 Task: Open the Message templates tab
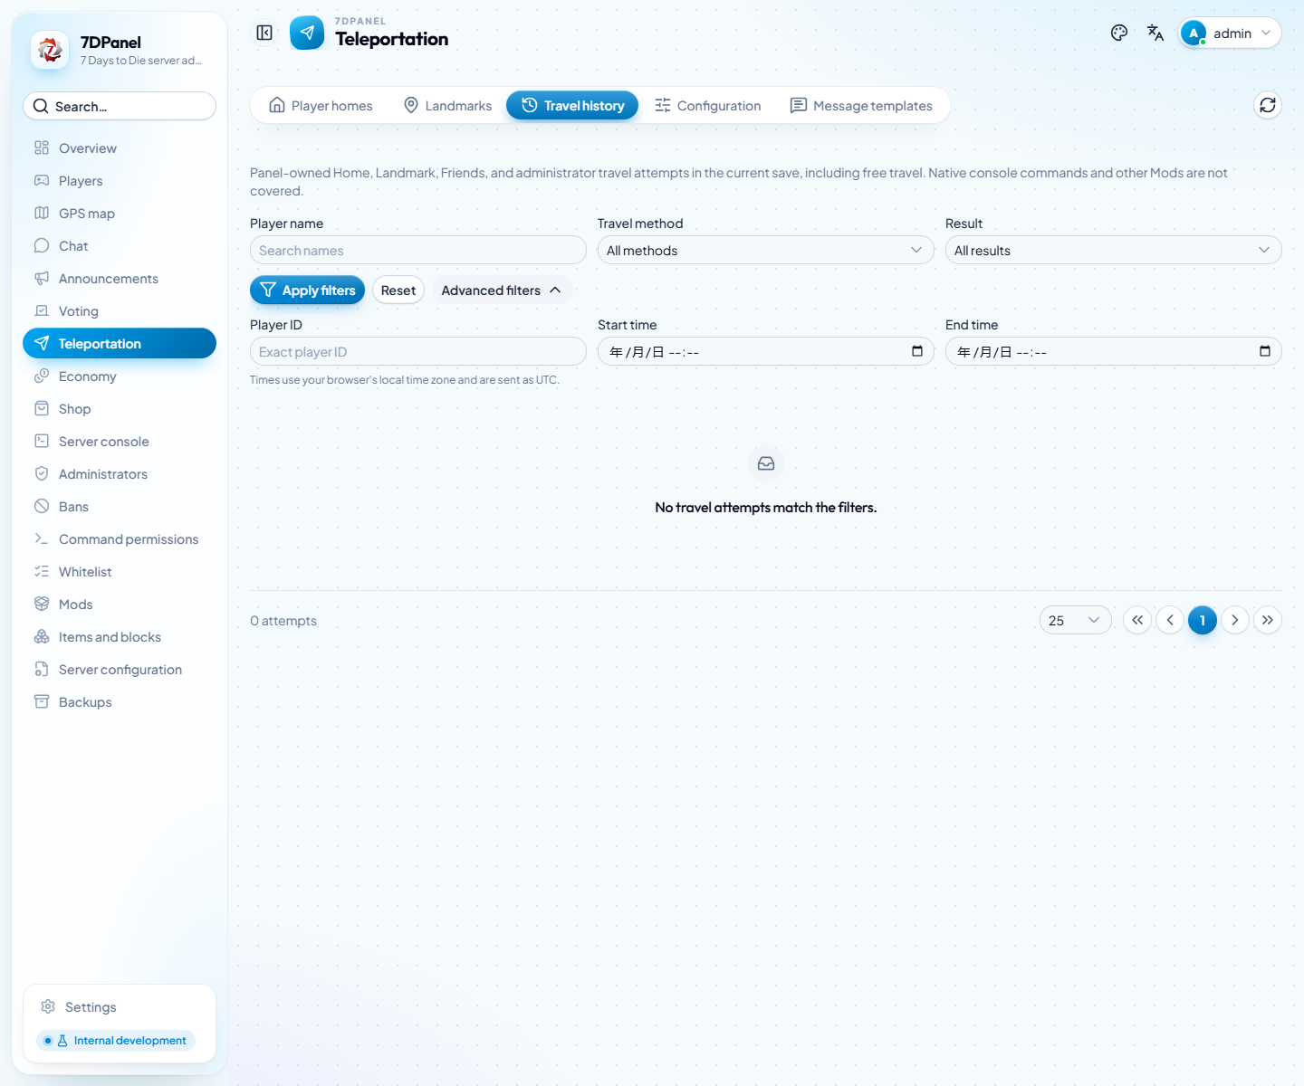(x=861, y=106)
